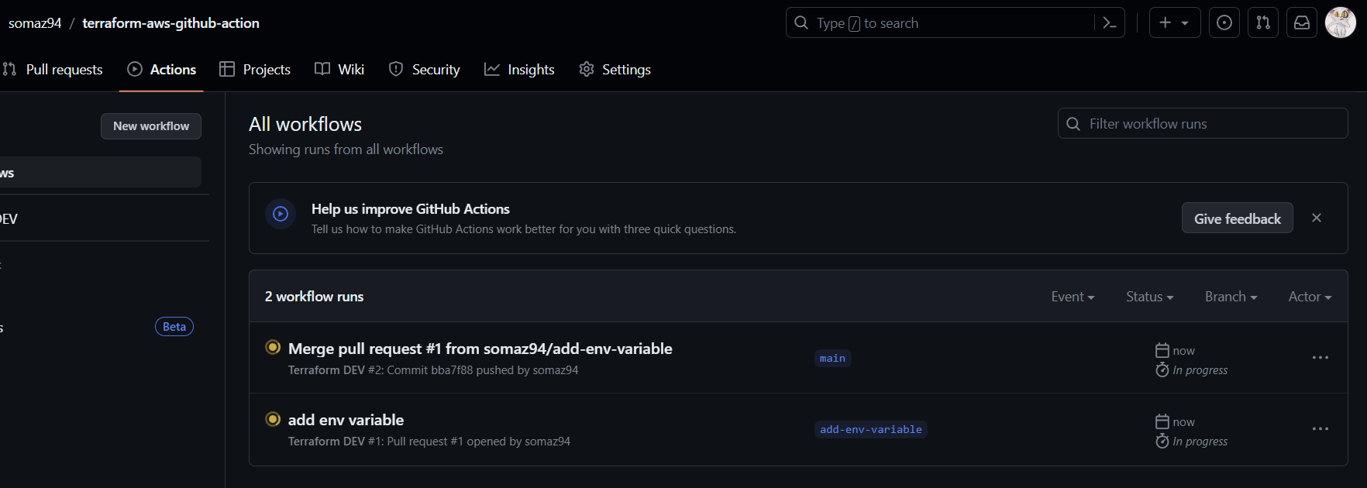Screen dimensions: 1367x488
Task: Open the pull requests icon in header
Action: [1263, 23]
